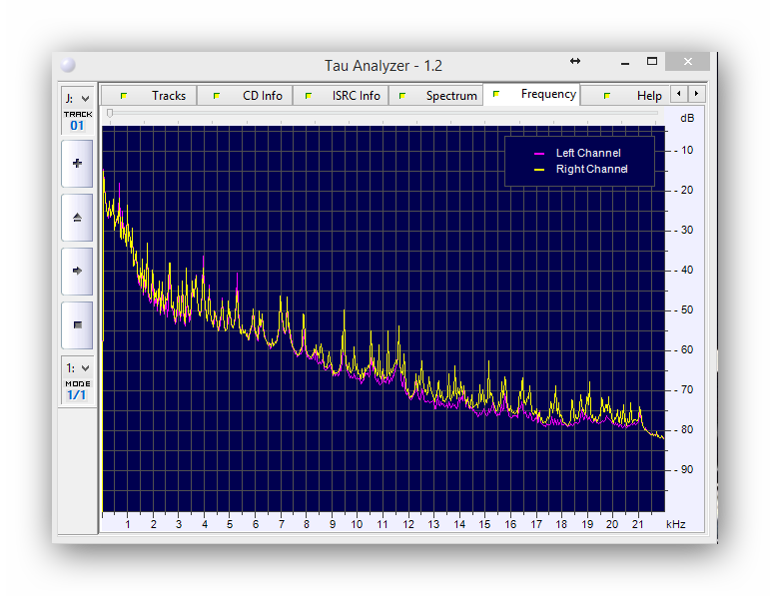Click the right-arrow play button

(x=77, y=271)
